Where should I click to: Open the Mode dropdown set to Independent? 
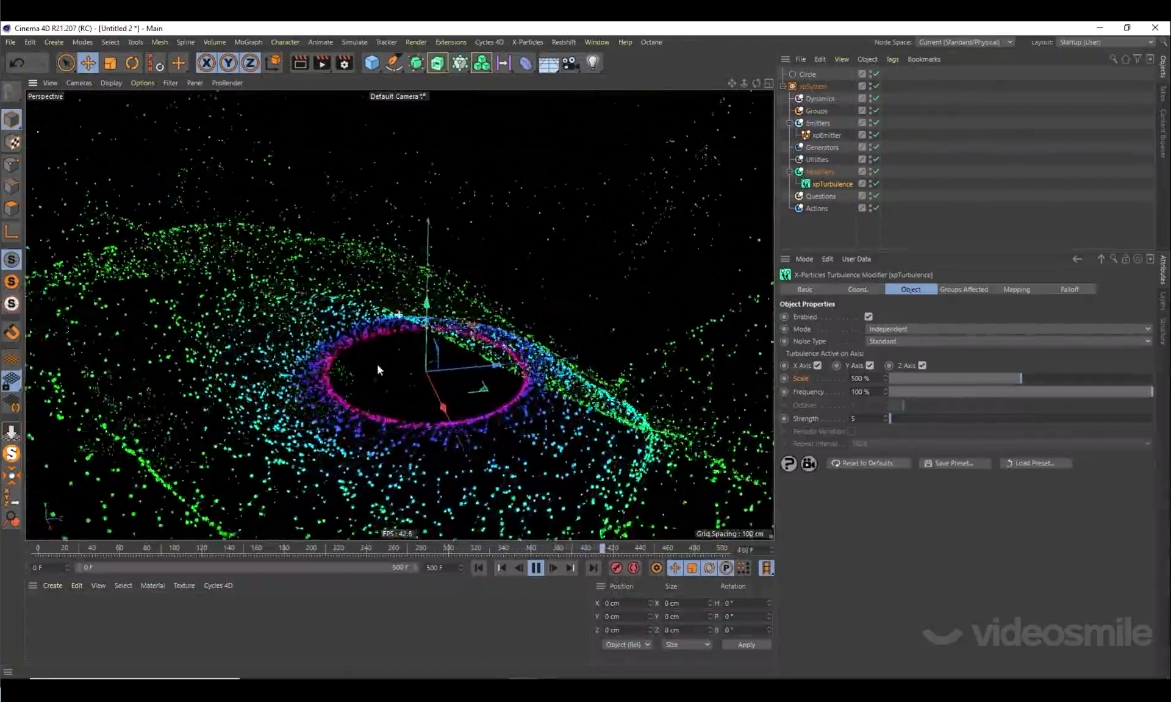pos(1009,329)
